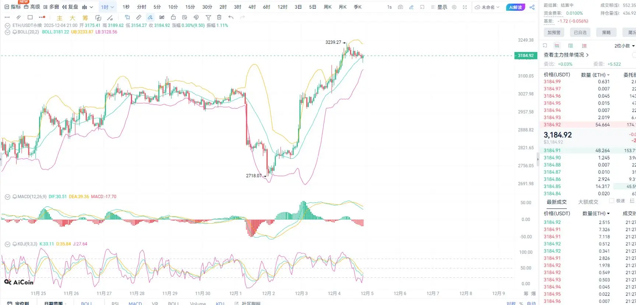
Task: Toggle the 大 large-order indicator
Action: [x=73, y=18]
